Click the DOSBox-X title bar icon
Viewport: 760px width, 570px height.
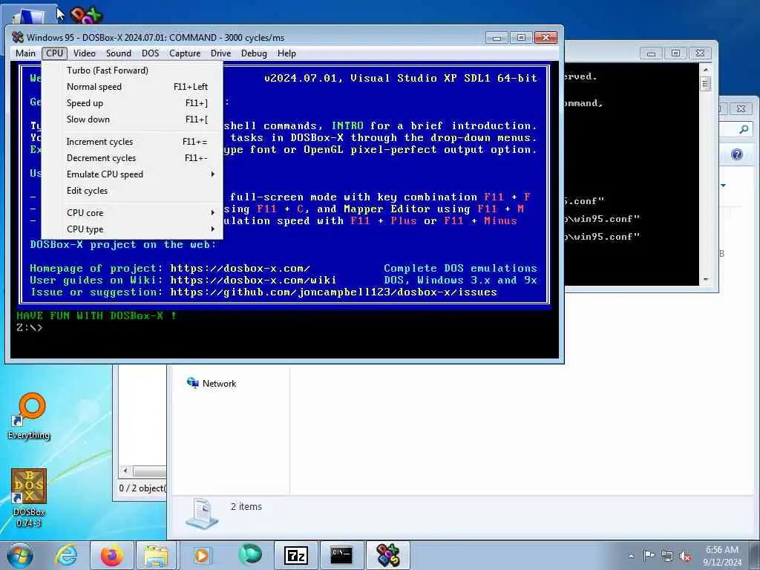pos(18,37)
